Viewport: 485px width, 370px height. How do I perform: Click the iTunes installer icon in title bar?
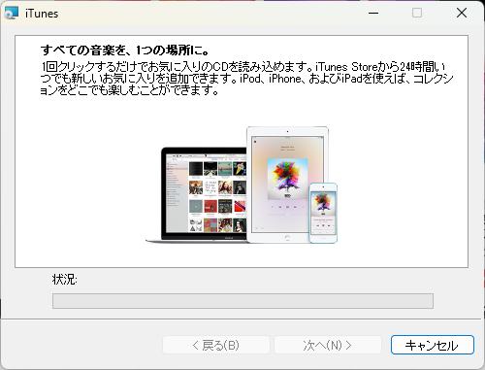[12, 14]
